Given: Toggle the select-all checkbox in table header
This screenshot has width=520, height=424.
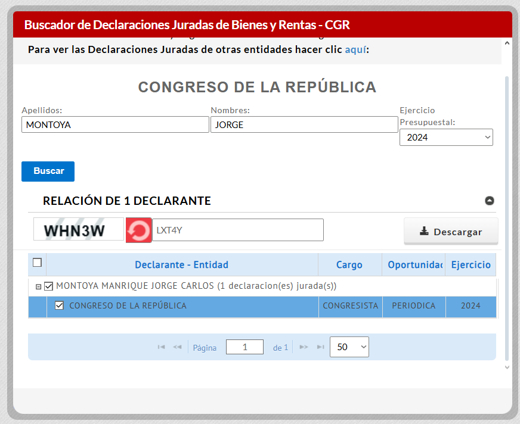Looking at the screenshot, I should 37,263.
